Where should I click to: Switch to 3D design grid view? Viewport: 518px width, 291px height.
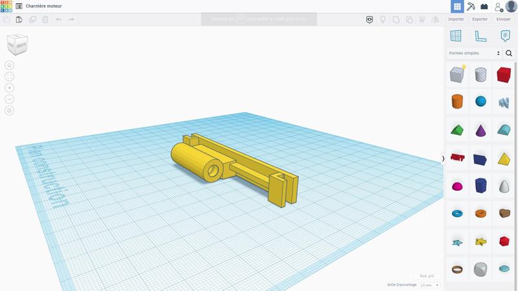457,6
